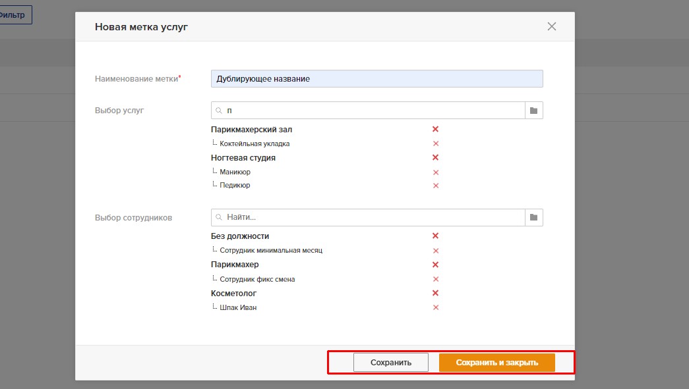Screen dimensions: 689x389
Task: Remove the Парикмахерский зал service group
Action: [x=435, y=129]
